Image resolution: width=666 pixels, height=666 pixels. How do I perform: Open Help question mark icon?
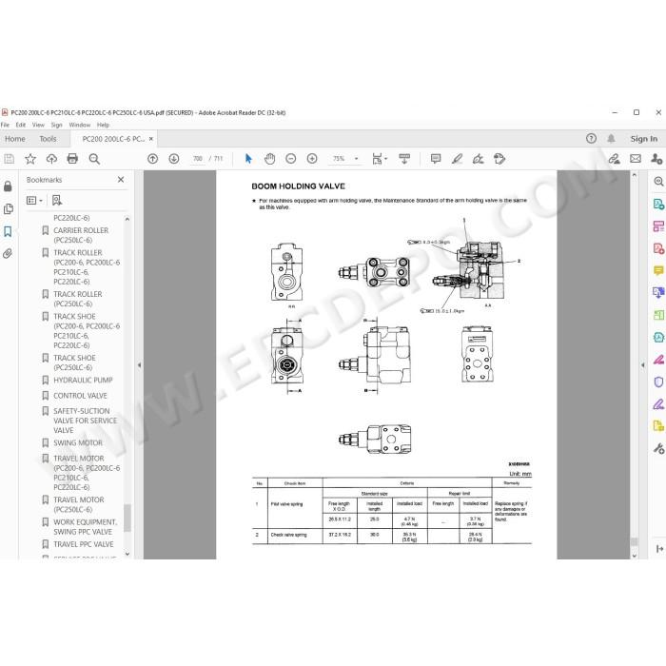tap(591, 139)
